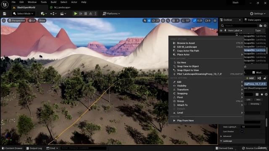Open the Build menu
Screen dimensions: 269x151
tap(53, 2)
